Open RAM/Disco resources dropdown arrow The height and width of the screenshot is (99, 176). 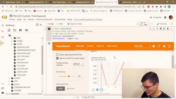(152, 24)
